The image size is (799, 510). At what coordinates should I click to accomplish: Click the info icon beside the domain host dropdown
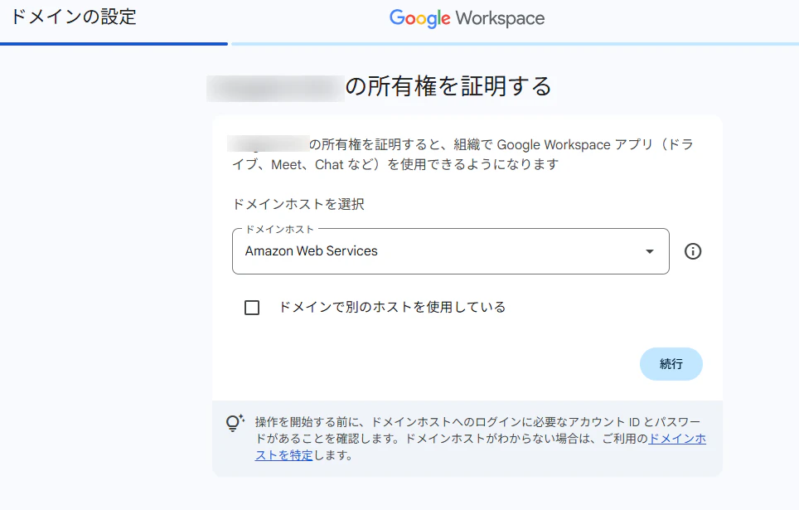[x=693, y=251]
